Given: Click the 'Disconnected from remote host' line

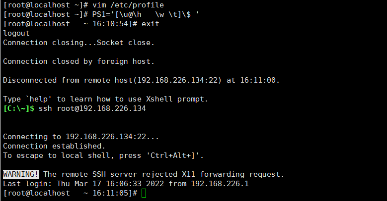Looking at the screenshot, I should (x=141, y=80).
